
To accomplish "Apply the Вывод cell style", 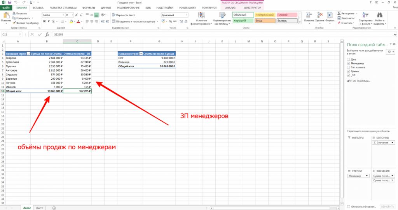I will tap(287, 21).
